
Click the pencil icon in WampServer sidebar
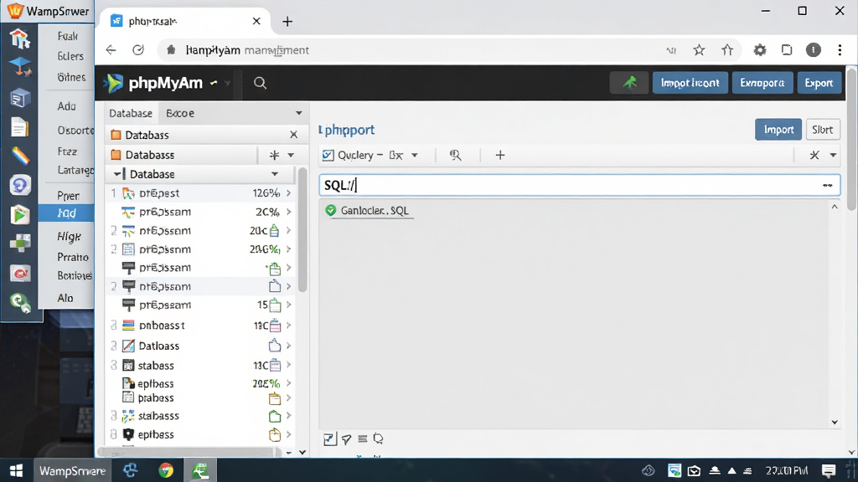coord(20,156)
